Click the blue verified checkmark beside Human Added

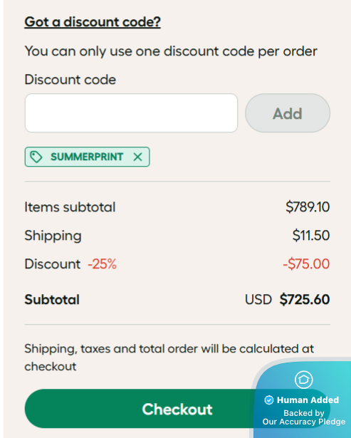(x=269, y=400)
